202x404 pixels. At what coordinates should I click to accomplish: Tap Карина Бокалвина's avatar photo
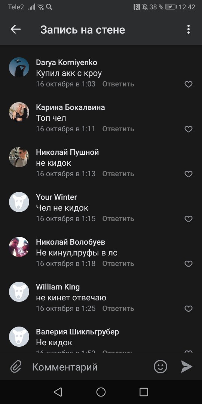click(x=19, y=112)
